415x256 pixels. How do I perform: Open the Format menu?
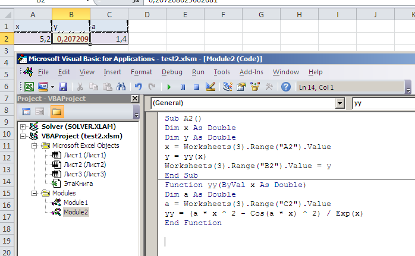[142, 72]
